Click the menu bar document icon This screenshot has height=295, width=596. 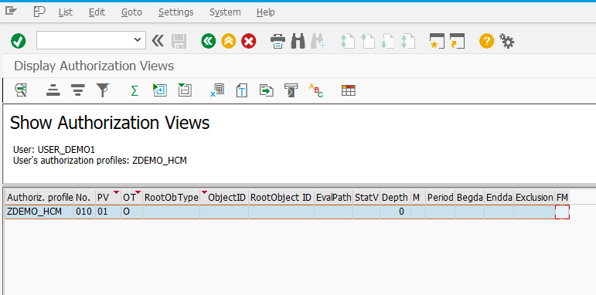click(39, 12)
